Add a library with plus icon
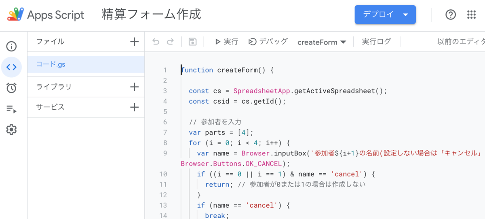Viewport: 485px width, 219px height. [134, 87]
